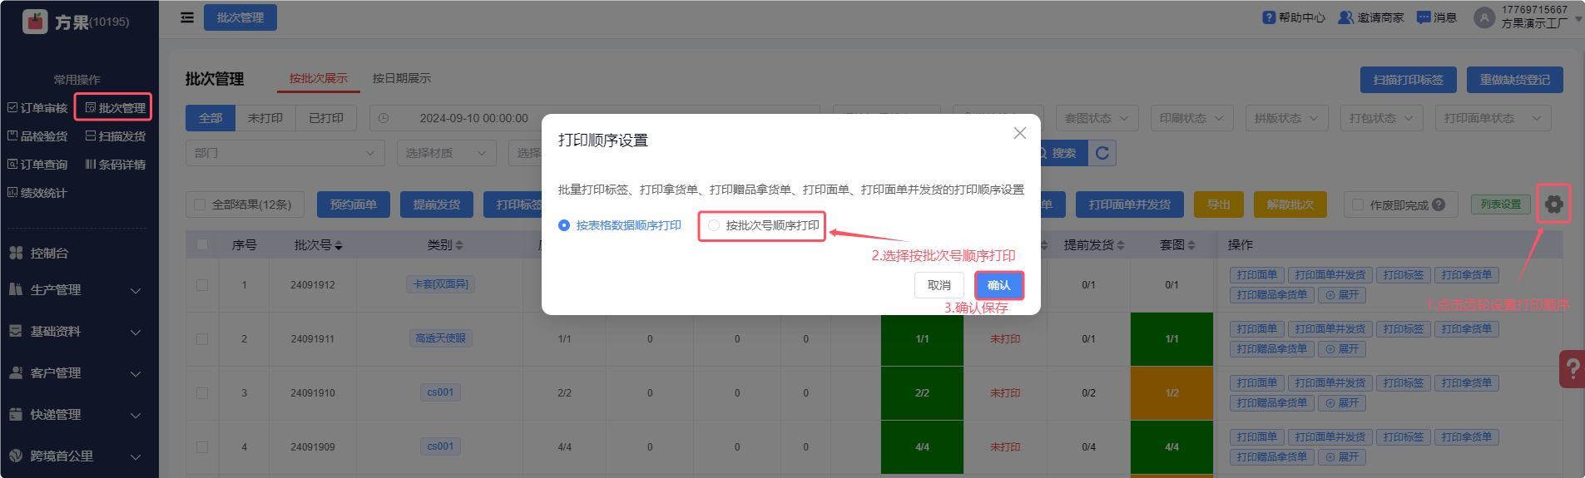The height and width of the screenshot is (478, 1585).
Task: Go to 控制台 dashboard
Action: (x=50, y=253)
